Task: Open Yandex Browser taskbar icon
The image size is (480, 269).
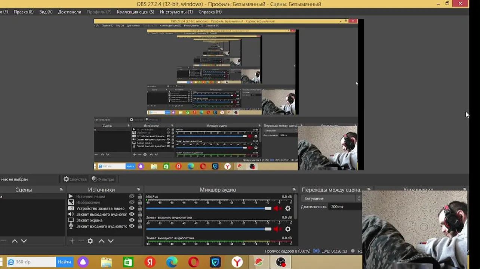Action: coord(237,262)
